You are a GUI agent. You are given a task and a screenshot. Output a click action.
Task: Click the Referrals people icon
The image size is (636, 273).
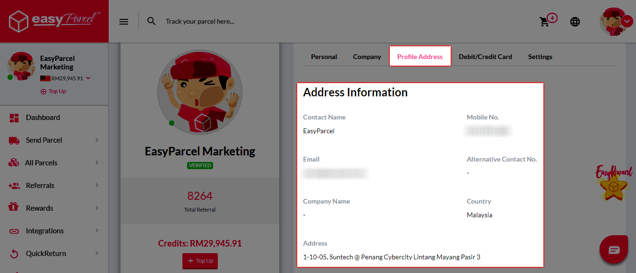(x=14, y=186)
